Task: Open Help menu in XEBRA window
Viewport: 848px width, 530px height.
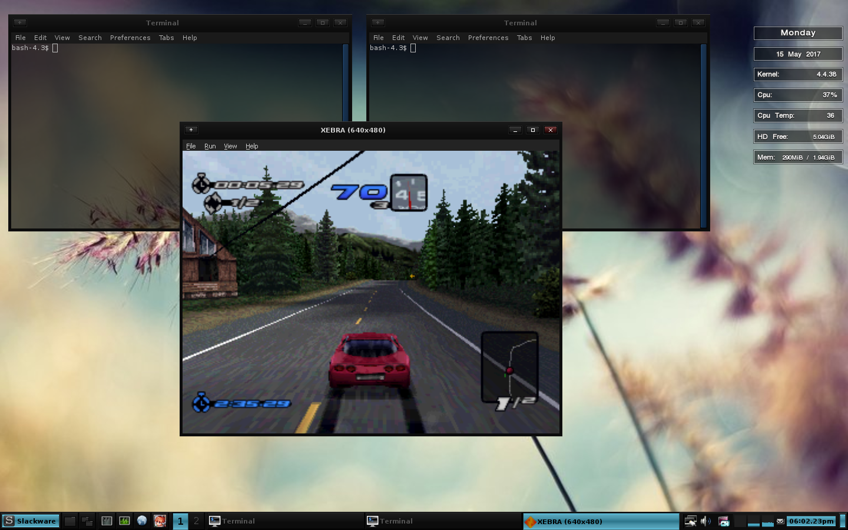Action: [x=252, y=146]
